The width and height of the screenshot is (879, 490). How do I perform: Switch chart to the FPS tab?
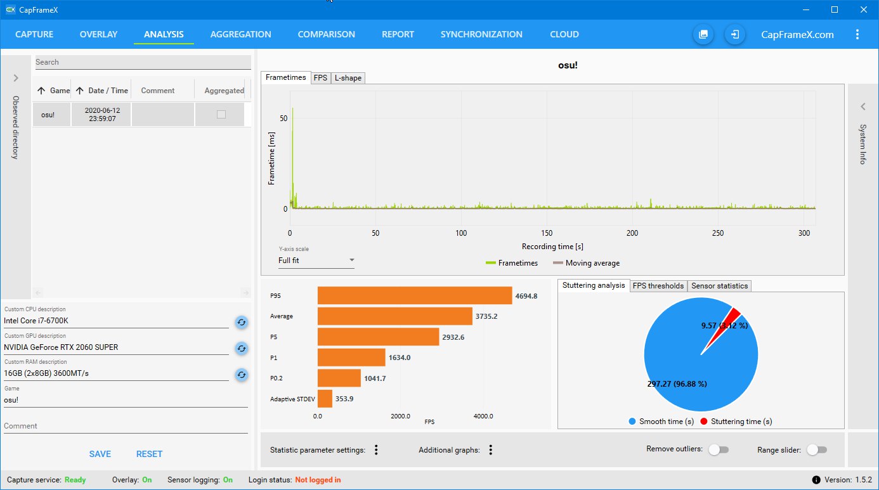[x=320, y=78]
